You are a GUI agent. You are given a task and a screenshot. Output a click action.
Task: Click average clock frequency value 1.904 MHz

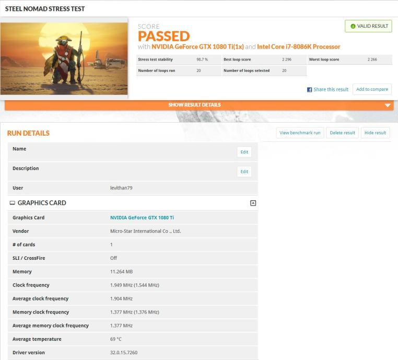point(121,298)
